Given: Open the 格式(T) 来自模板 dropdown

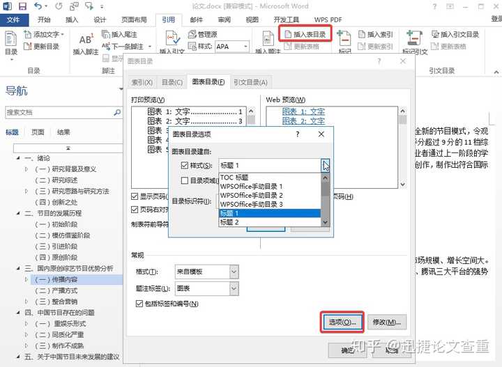Looking at the screenshot, I should (x=234, y=272).
